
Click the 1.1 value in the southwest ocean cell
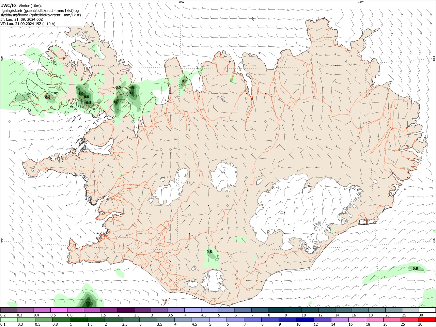[88, 303]
